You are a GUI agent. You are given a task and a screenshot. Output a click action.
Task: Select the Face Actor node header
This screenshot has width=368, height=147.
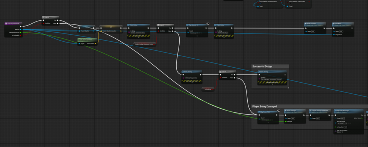tap(343, 24)
